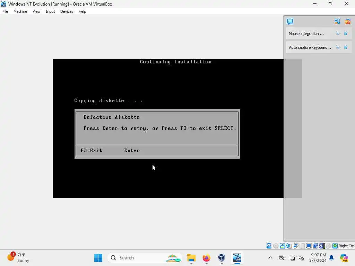Click the shared folders status icon
355x266 pixels.
(315, 246)
